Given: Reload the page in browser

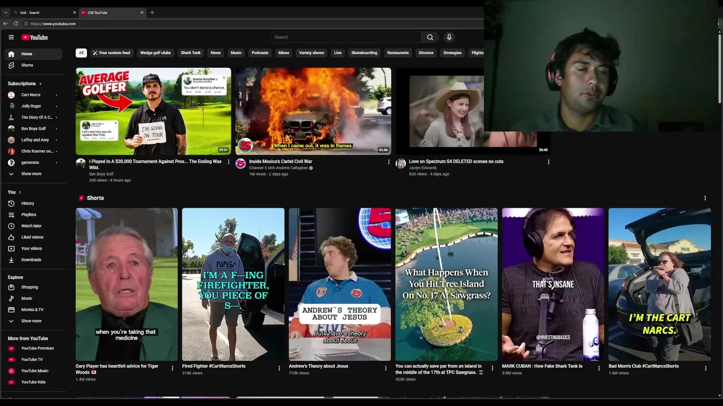Looking at the screenshot, I should [16, 24].
